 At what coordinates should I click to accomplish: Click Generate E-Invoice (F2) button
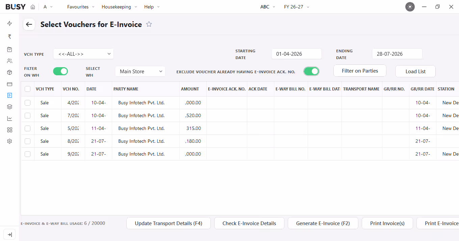(323, 223)
